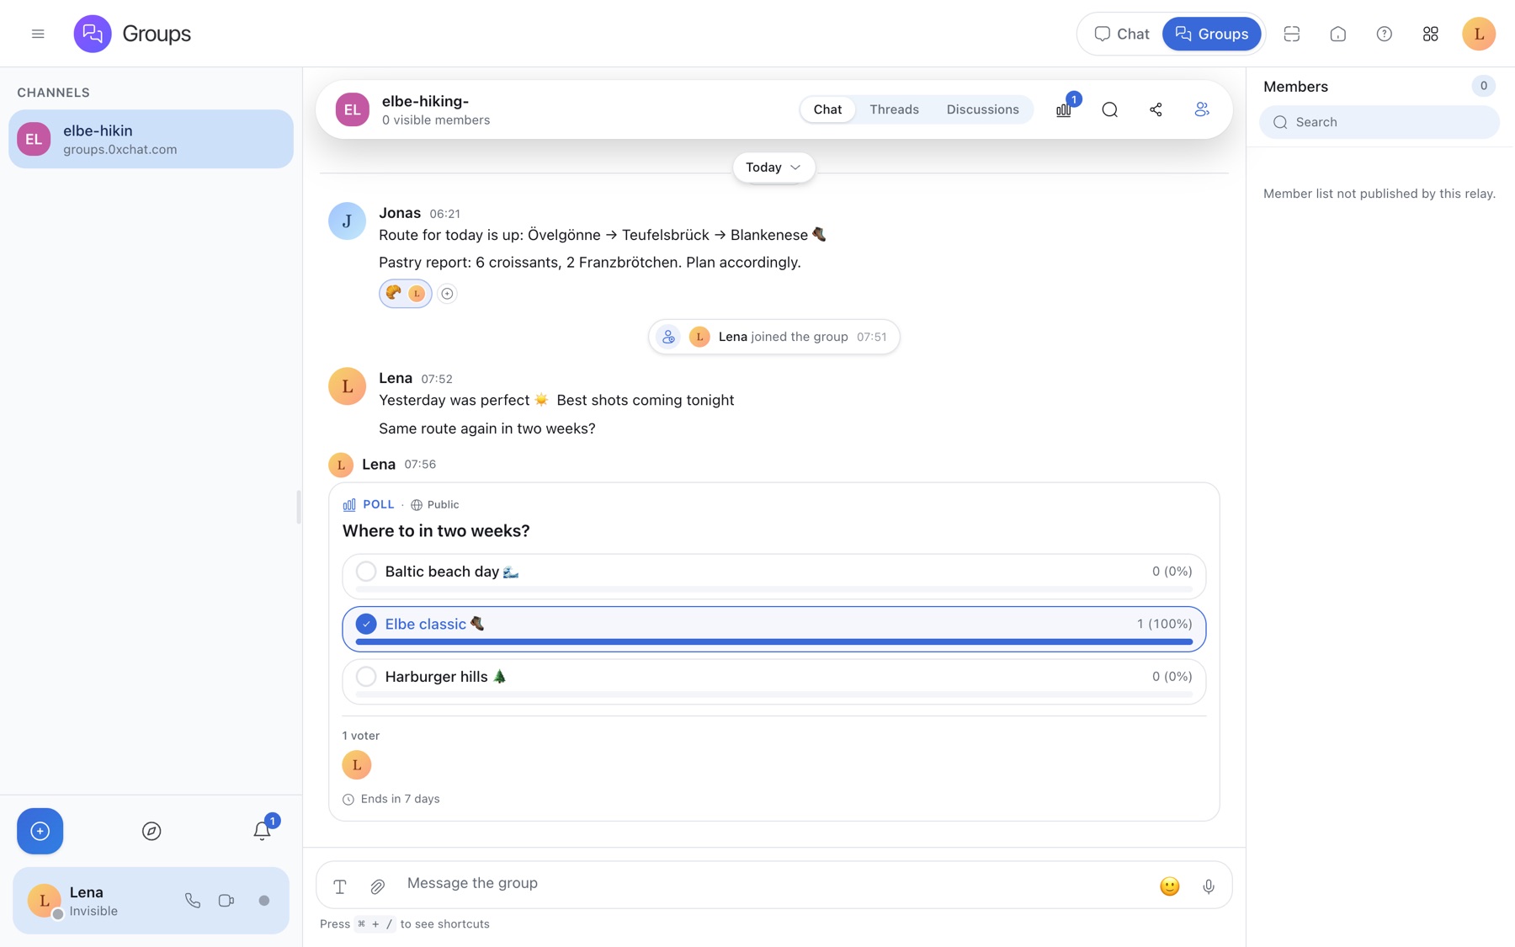Click the voter avatar under 1 voter
This screenshot has height=947, width=1515.
click(357, 765)
